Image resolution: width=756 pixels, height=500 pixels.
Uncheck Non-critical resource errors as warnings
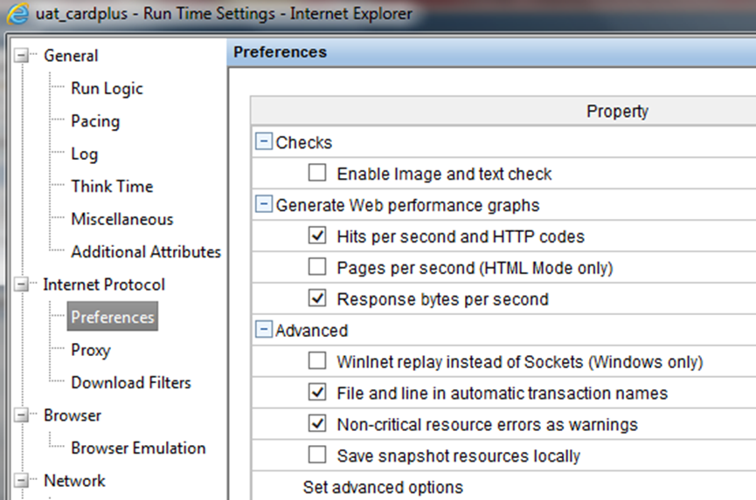pos(316,423)
